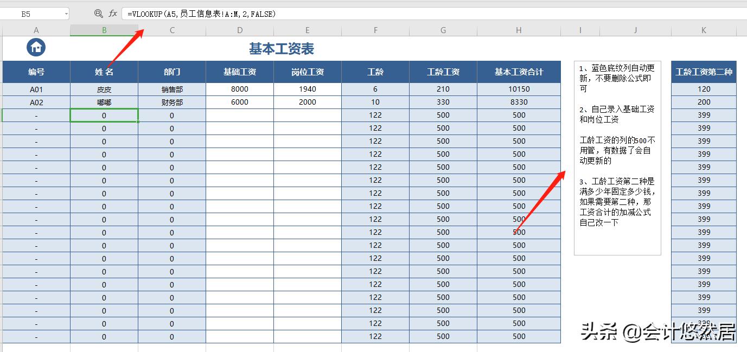Select the cell containing 嘟嘟

coord(104,102)
